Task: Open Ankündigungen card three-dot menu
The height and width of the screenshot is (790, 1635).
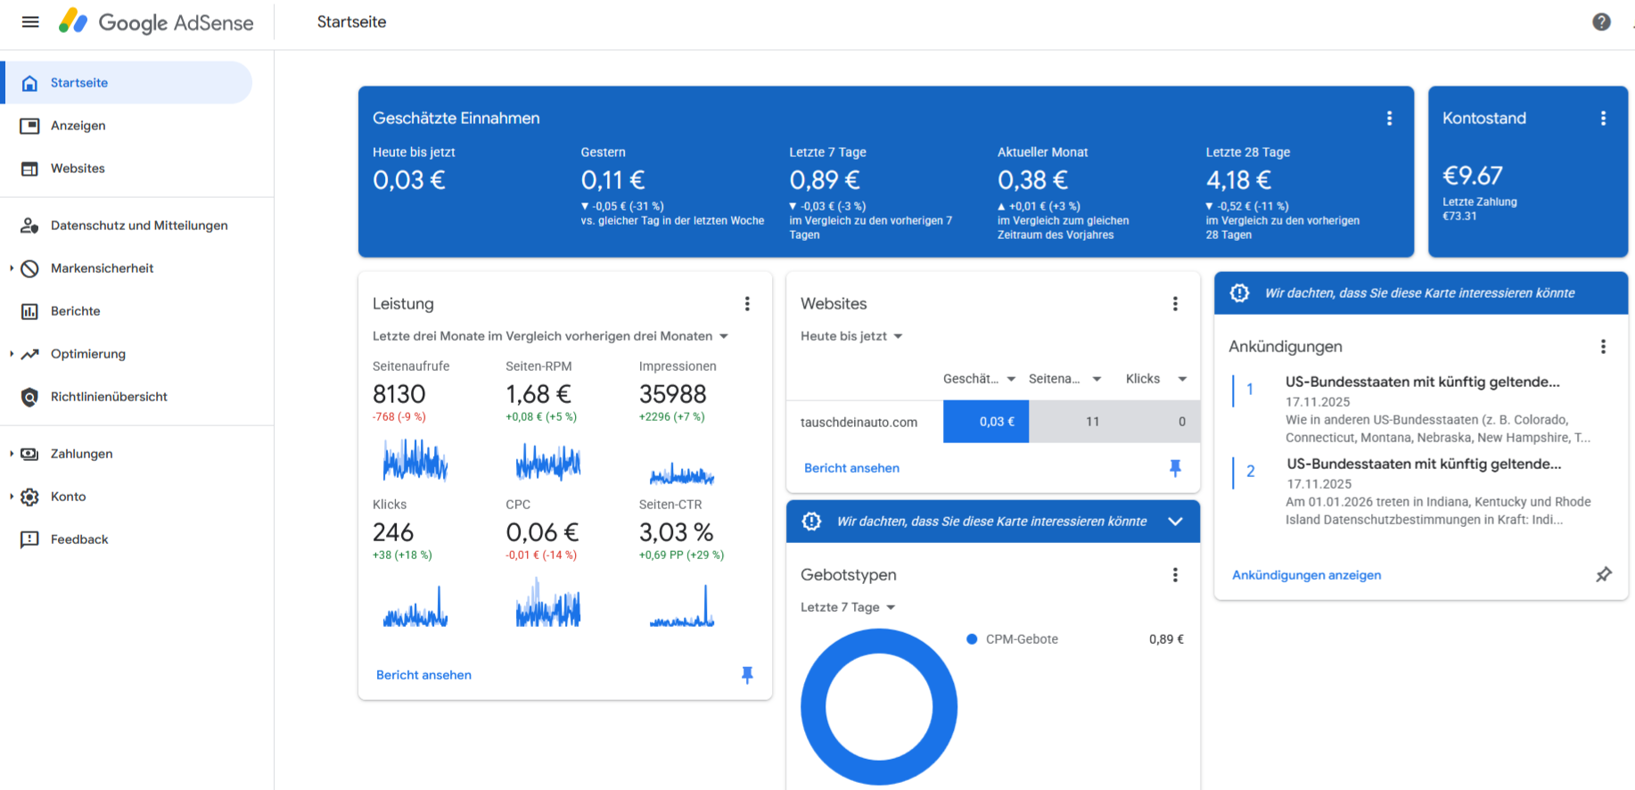Action: coord(1603,347)
